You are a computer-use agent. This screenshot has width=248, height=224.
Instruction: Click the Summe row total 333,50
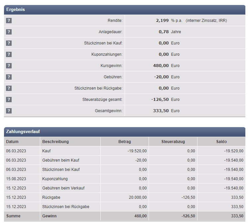tap(237, 216)
